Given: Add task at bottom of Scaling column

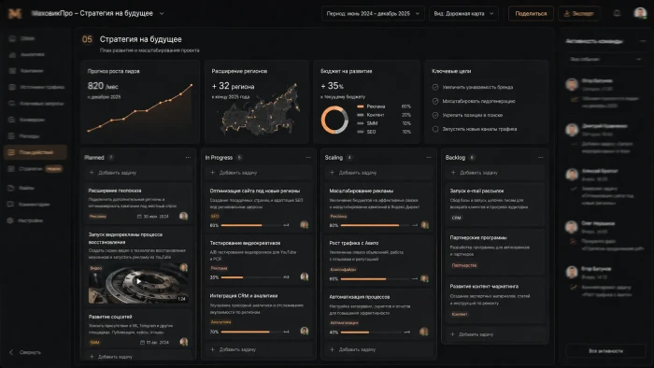Looking at the screenshot, I should 378,349.
